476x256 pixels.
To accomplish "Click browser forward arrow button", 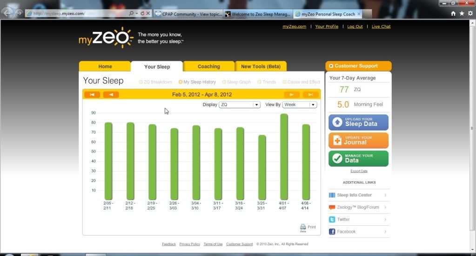I will pyautogui.click(x=19, y=13).
